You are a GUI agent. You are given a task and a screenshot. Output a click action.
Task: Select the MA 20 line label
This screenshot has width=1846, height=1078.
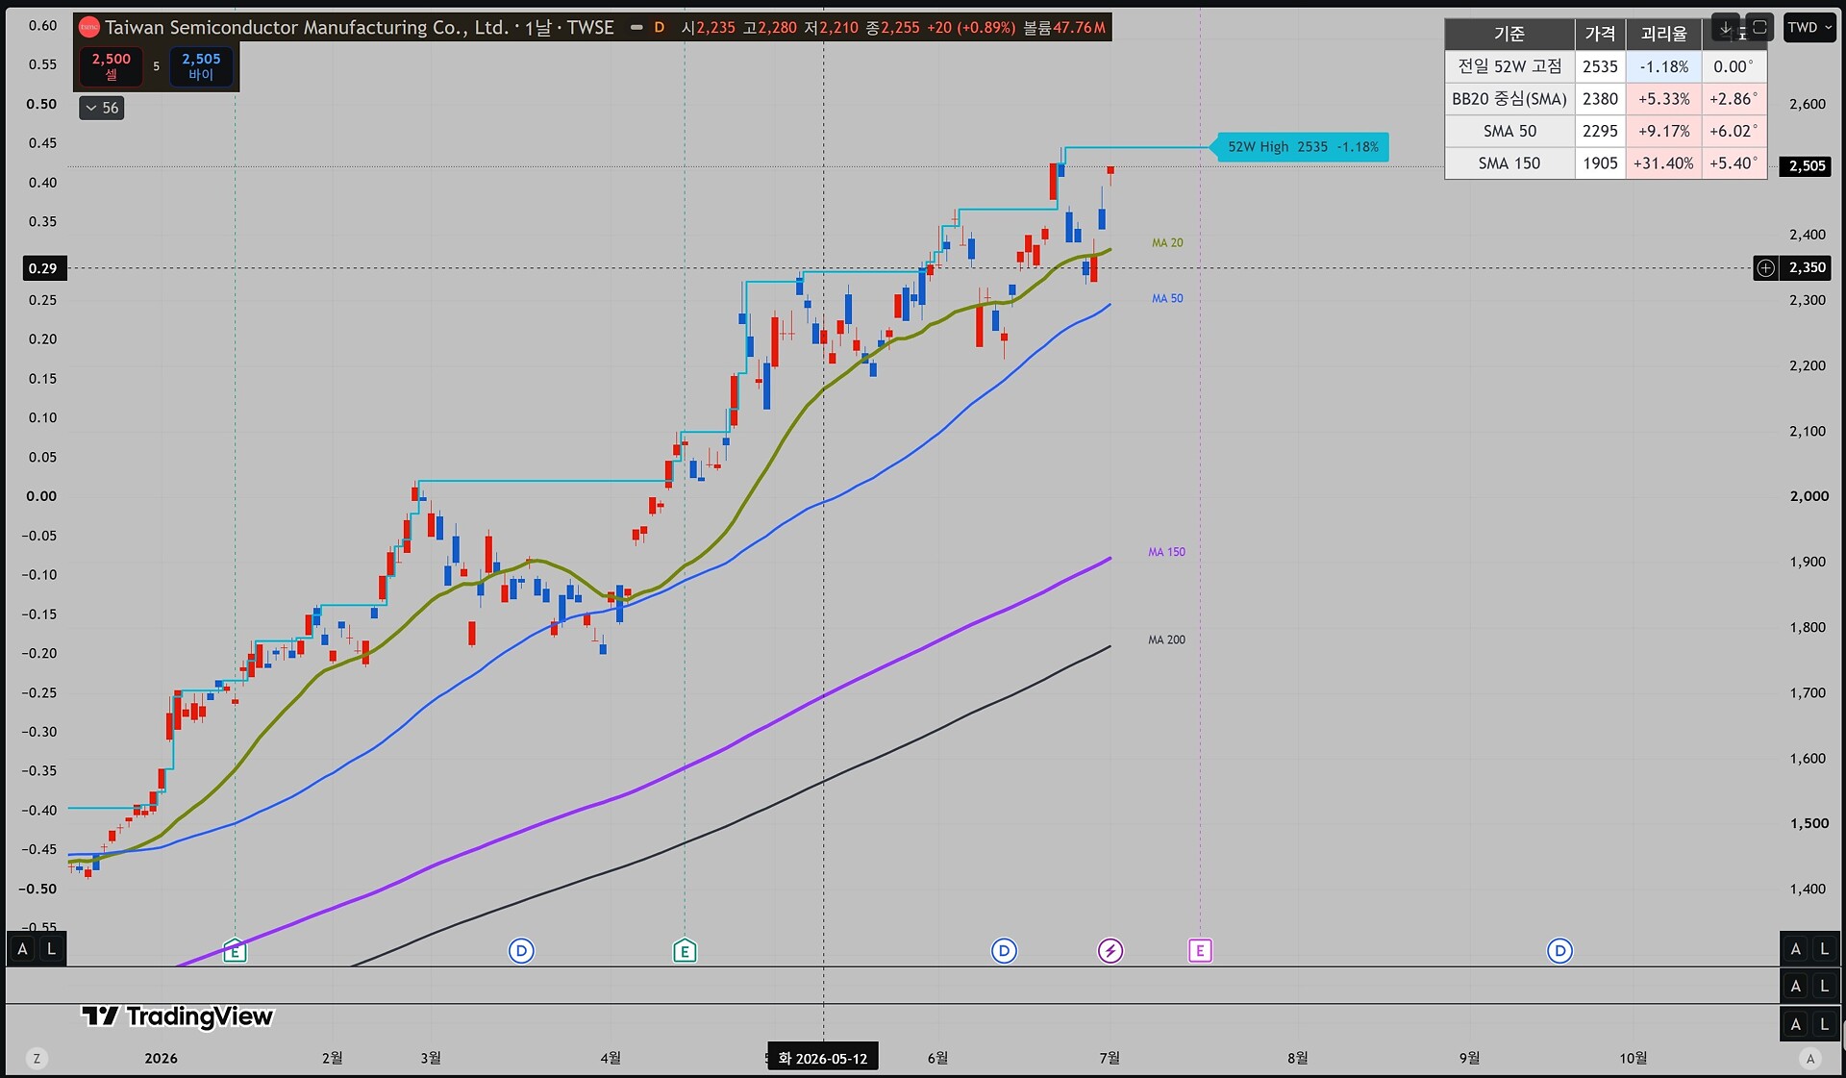coord(1167,243)
